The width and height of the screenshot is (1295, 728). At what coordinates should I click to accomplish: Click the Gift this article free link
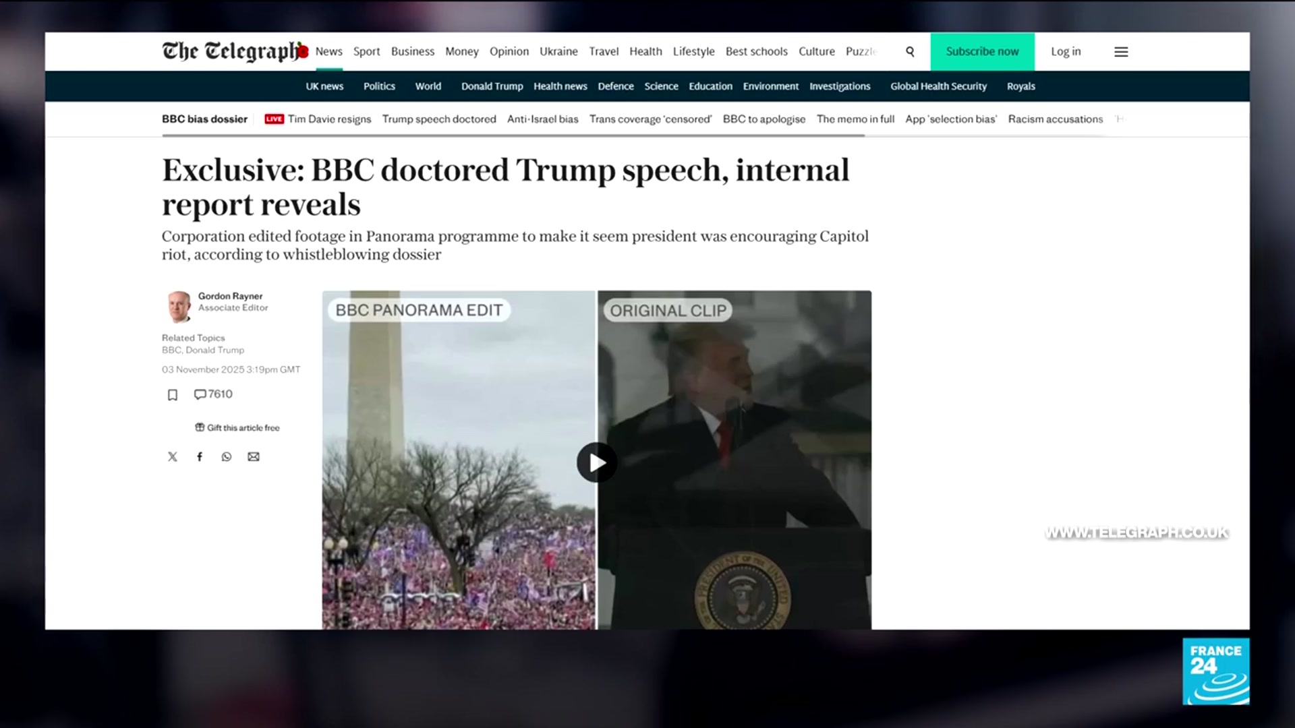point(237,427)
